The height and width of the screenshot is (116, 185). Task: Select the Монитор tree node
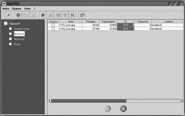click(x=19, y=39)
